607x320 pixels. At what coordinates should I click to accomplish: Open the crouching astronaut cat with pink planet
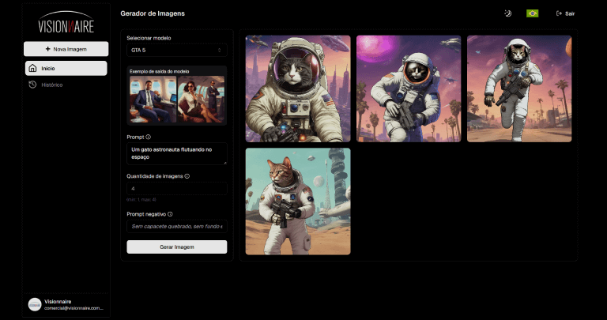point(409,88)
